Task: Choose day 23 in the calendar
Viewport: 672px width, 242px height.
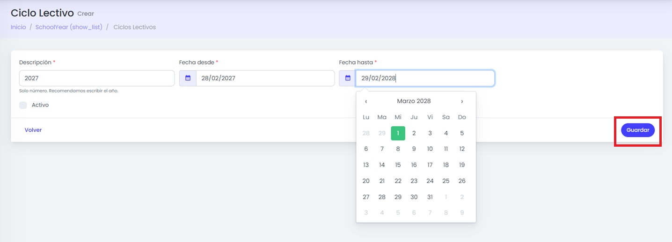Action: (x=414, y=181)
